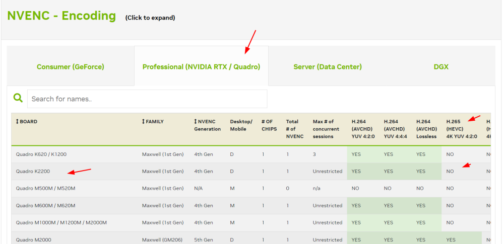504x244 pixels.
Task: Click Total NVENC '0' in M500M row
Action: point(288,189)
